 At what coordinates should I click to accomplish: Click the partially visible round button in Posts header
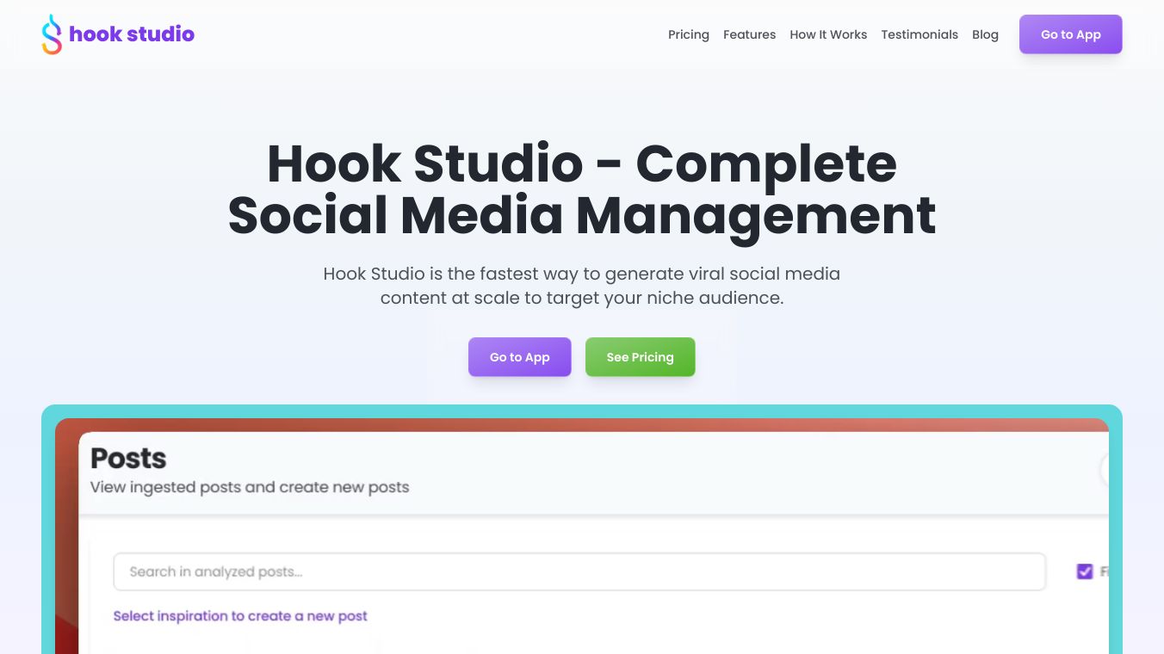coord(1105,470)
